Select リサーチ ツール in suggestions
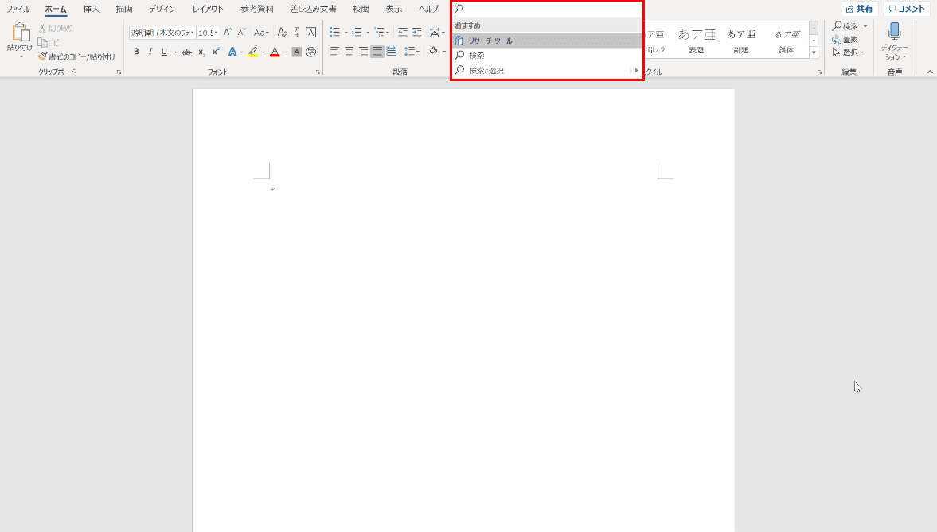 [x=547, y=41]
